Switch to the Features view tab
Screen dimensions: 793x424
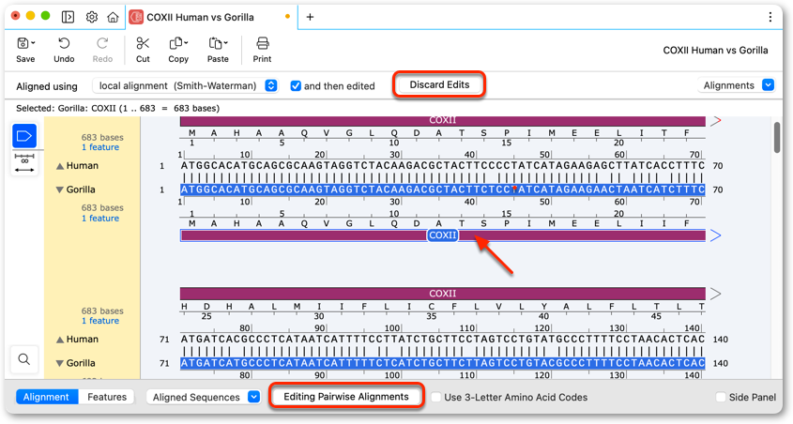coord(107,397)
